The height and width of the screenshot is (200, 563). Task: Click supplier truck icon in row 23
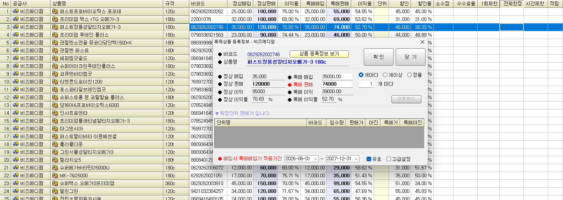(x=16, y=183)
